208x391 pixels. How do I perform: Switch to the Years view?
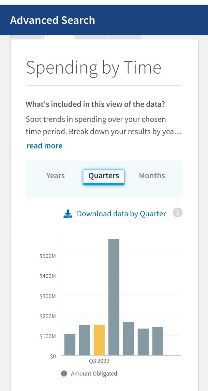click(x=55, y=176)
